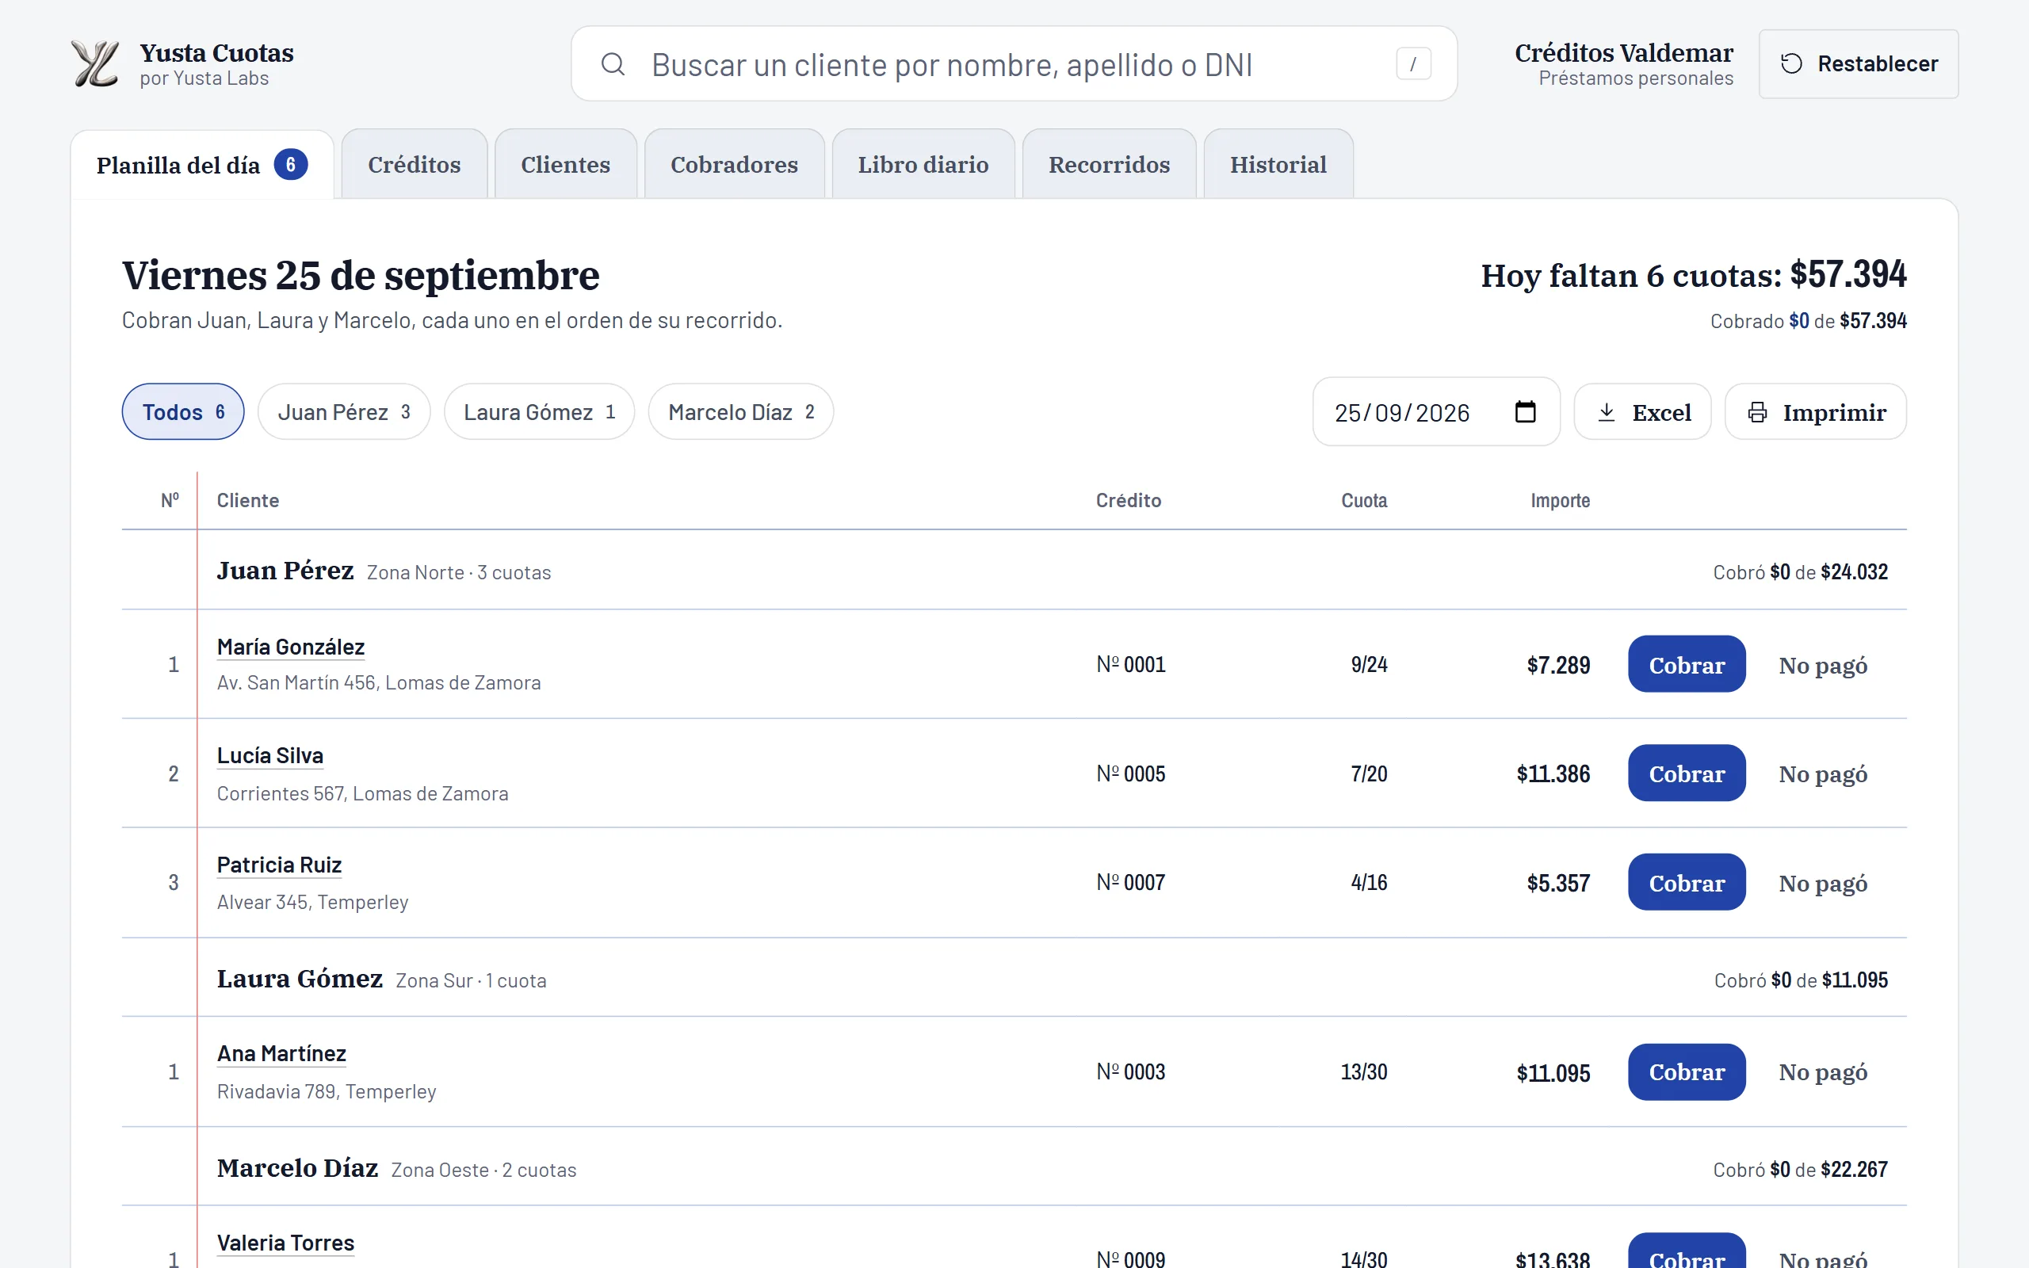Screen dimensions: 2029x1268
Task: Click Cobrar for Patricia Ruiz
Action: (x=1687, y=882)
